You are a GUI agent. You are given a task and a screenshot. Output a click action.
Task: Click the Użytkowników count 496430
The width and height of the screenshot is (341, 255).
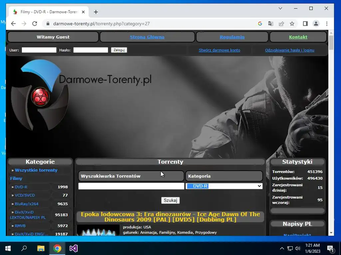point(315,178)
